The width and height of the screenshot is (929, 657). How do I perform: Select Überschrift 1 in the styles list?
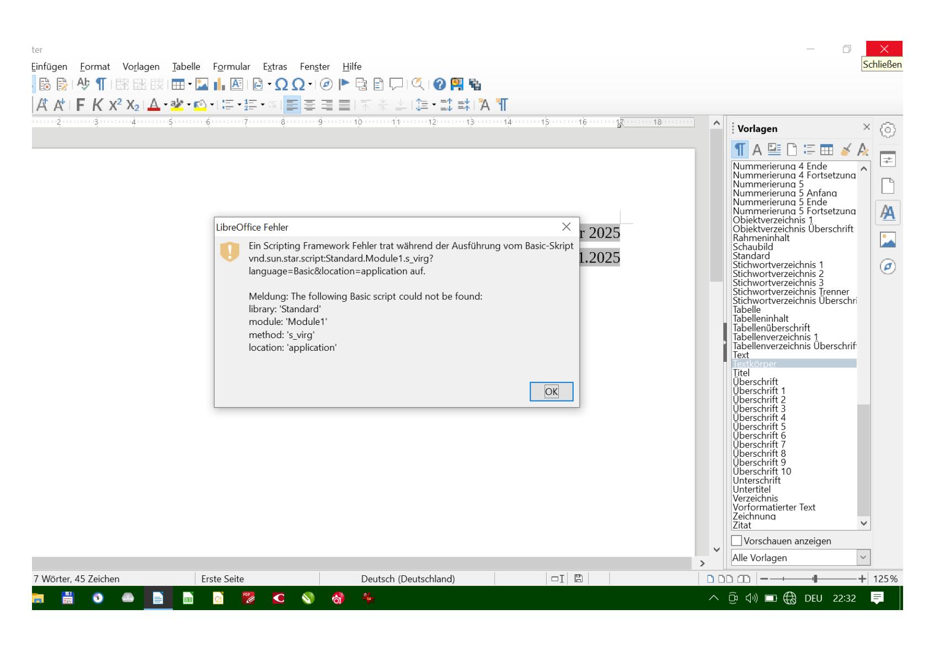click(759, 391)
